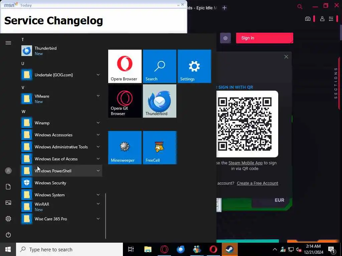This screenshot has width=342, height=256.
Task: Click the taskbar search box
Action: click(69, 249)
